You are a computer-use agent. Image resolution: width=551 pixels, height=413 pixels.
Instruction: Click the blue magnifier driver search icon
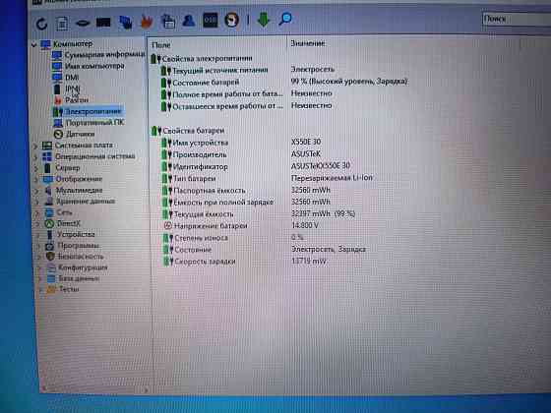[x=285, y=19]
